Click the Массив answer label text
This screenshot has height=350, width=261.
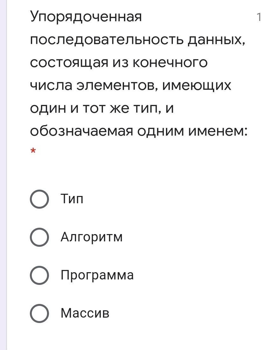coord(85,313)
